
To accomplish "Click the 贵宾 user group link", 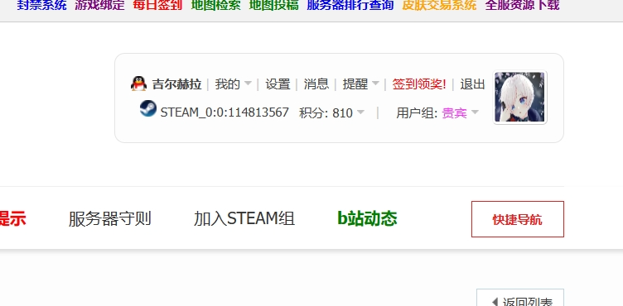I will click(455, 113).
